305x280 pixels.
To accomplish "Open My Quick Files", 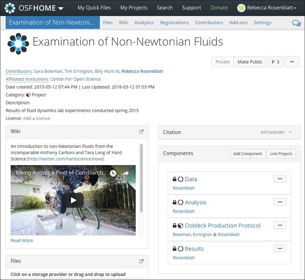I will coord(94,7).
